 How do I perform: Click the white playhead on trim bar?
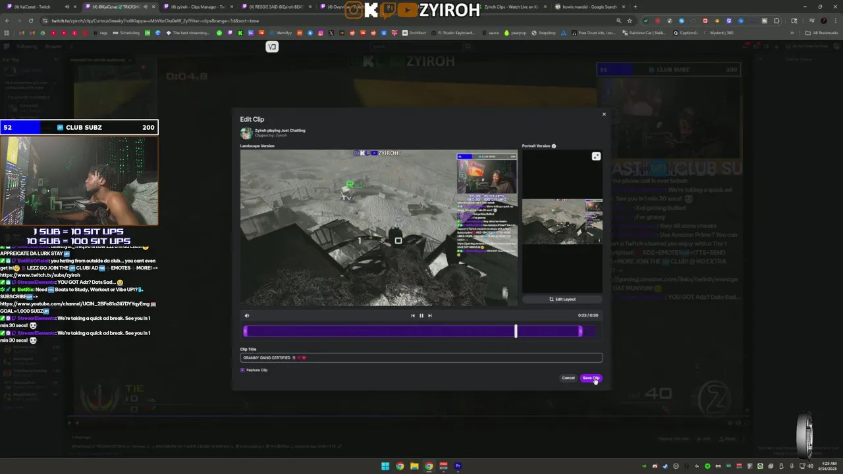516,331
